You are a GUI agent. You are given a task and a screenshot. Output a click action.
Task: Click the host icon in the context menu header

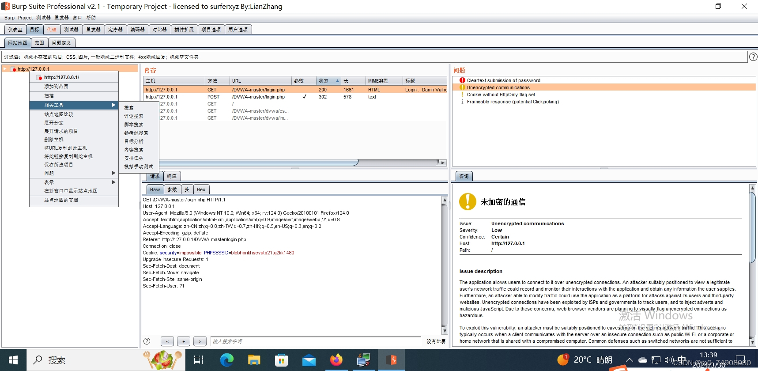tap(39, 77)
